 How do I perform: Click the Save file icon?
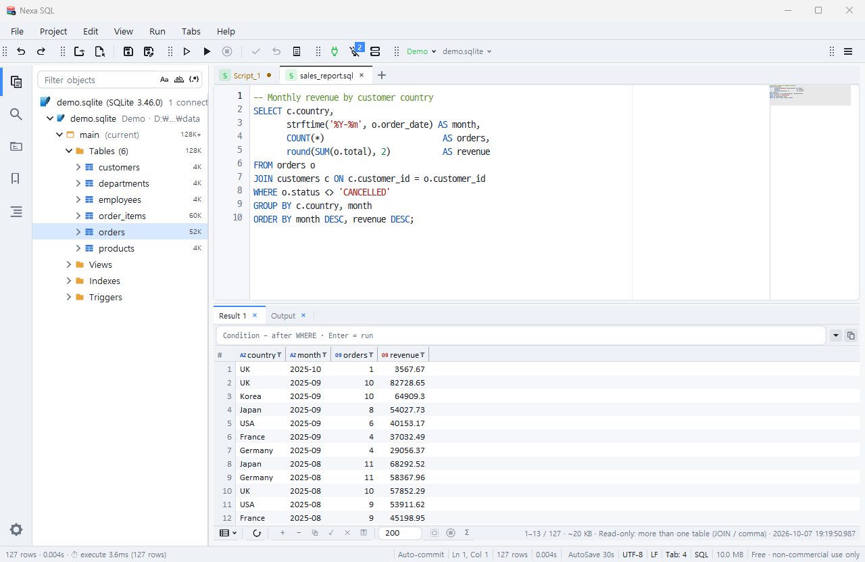pos(128,51)
